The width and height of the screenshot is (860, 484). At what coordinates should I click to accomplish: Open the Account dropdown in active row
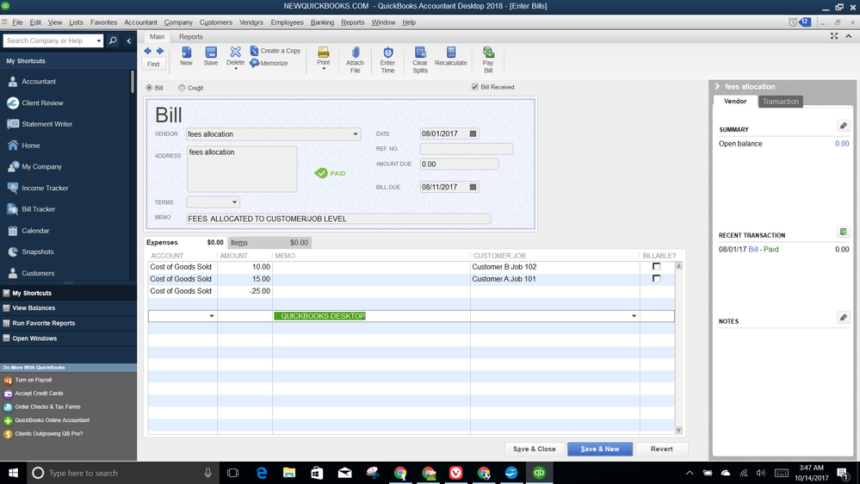(x=212, y=316)
